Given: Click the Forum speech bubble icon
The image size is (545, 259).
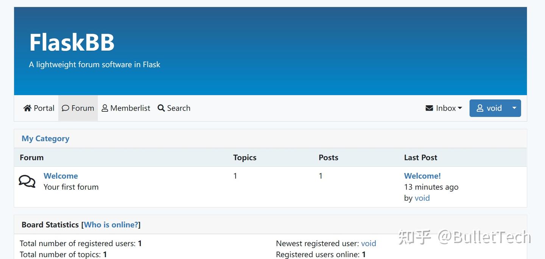Looking at the screenshot, I should pos(65,108).
